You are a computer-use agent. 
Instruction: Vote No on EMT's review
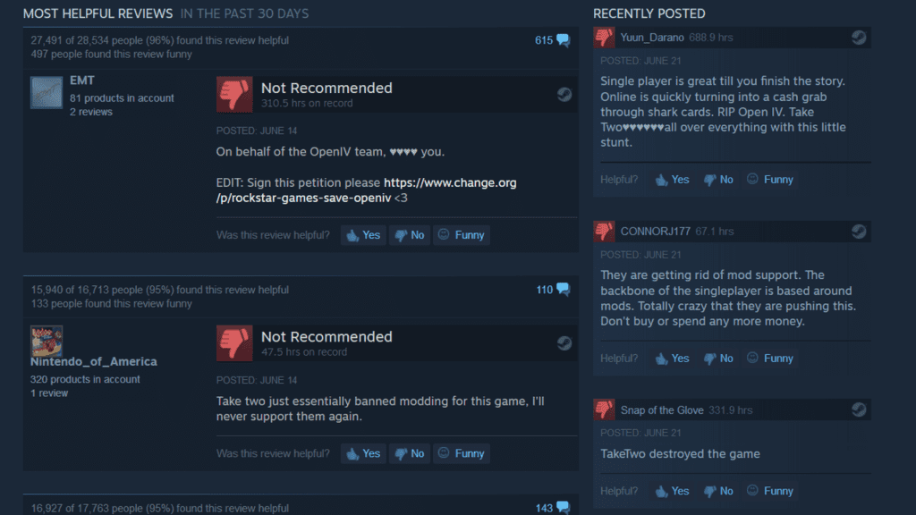[x=410, y=235]
